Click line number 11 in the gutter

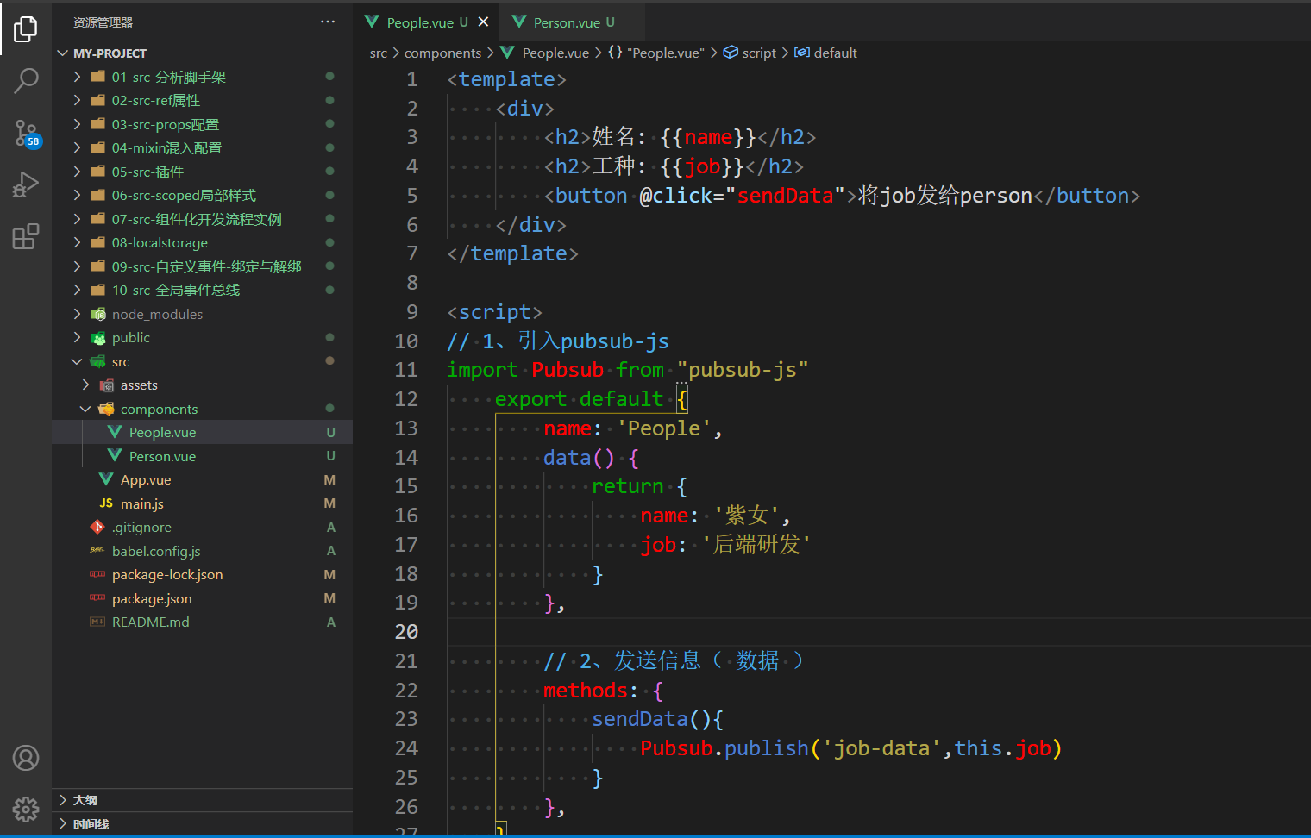406,370
